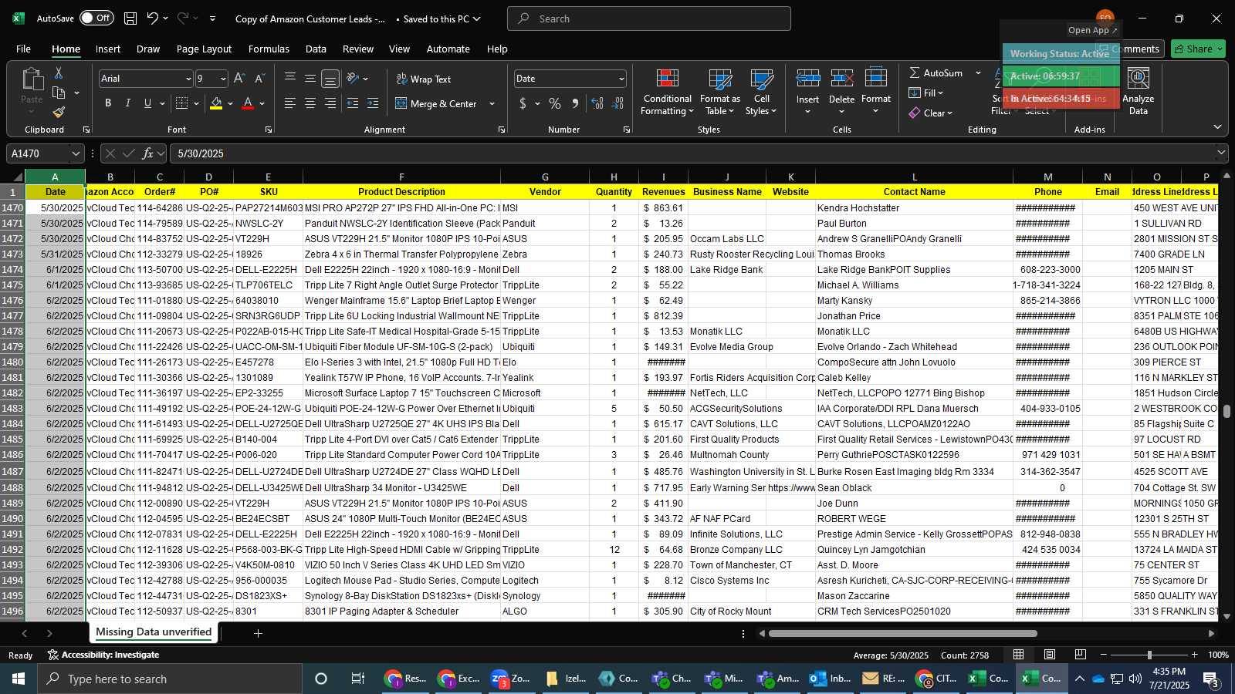Viewport: 1235px width, 694px height.
Task: Increase font size with larger A icon
Action: tap(239, 79)
